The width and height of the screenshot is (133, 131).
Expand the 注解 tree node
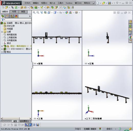(x=2, y=32)
